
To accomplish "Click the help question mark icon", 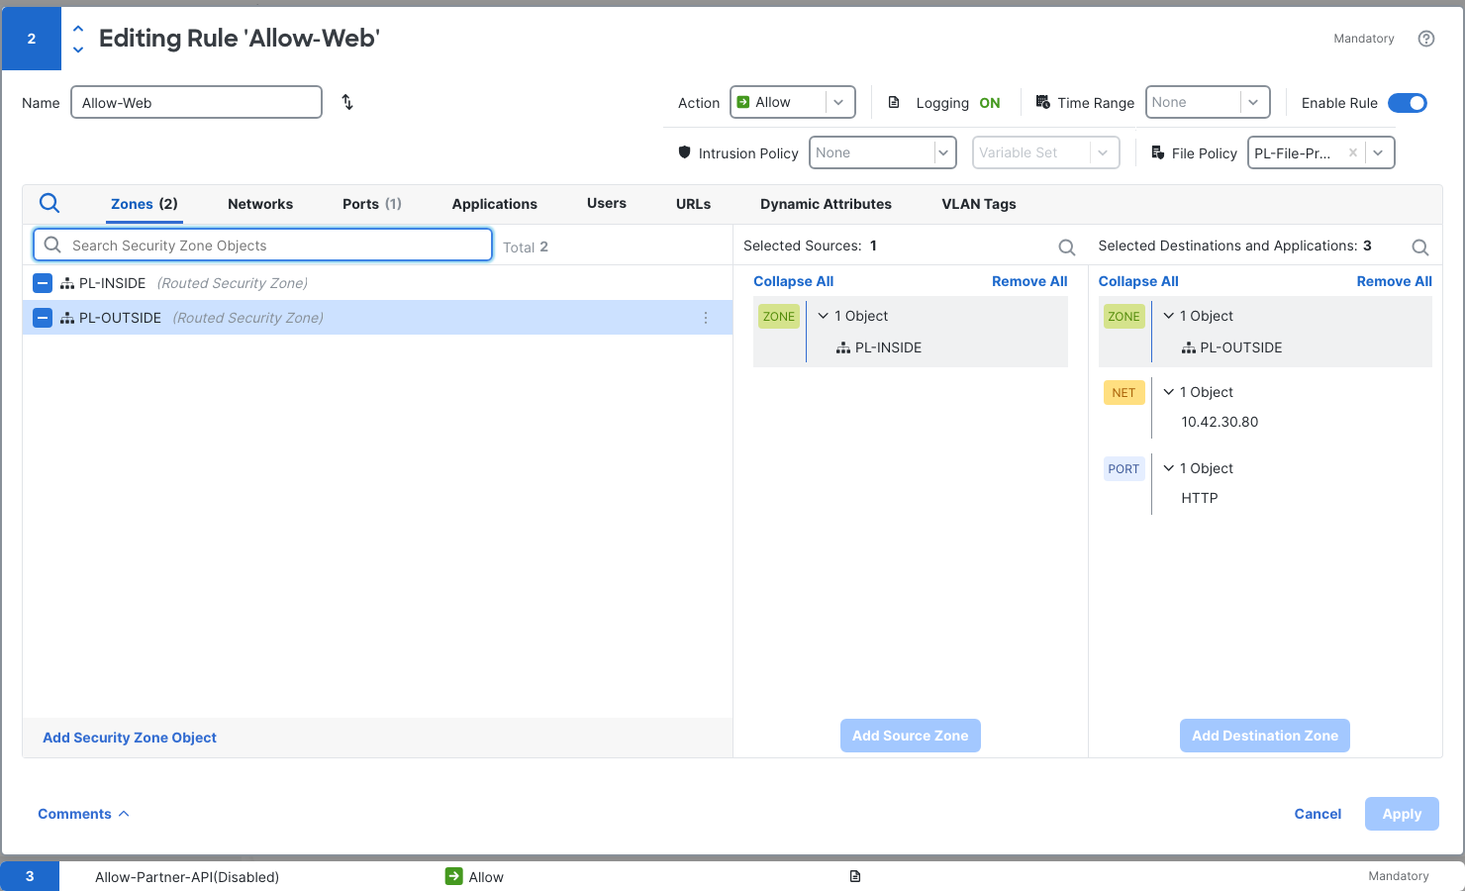I will [1425, 39].
